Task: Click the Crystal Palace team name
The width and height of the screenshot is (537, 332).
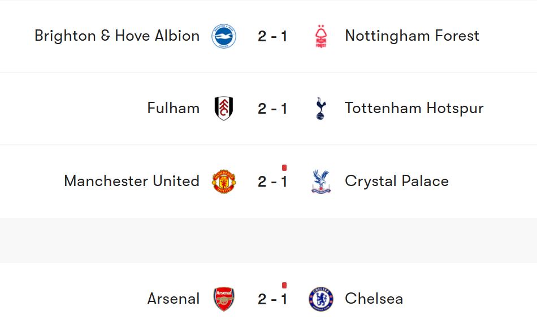Action: [x=397, y=182]
